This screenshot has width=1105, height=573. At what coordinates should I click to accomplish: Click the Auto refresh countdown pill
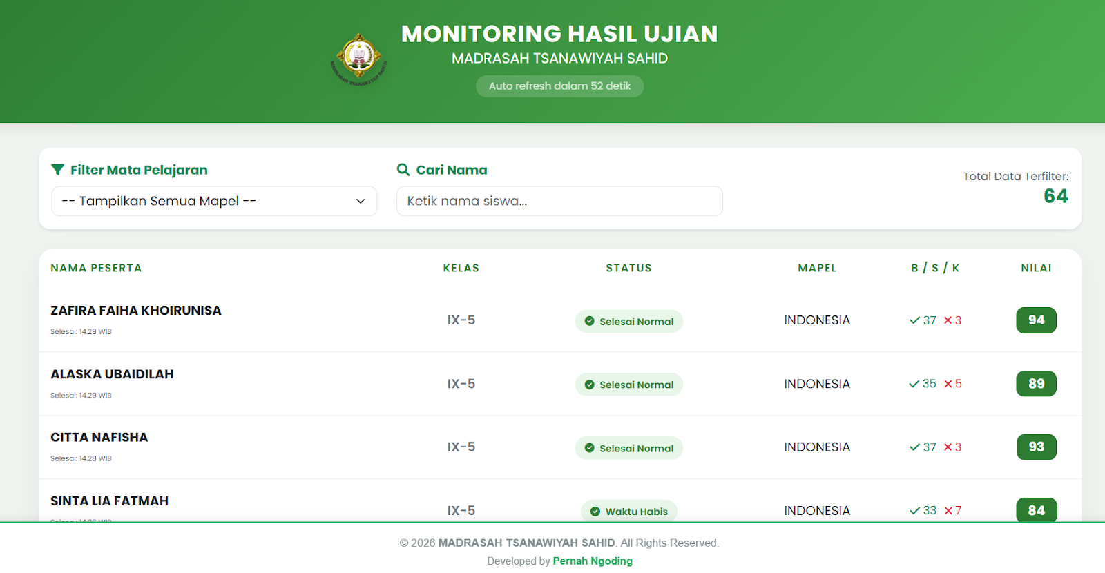[559, 86]
